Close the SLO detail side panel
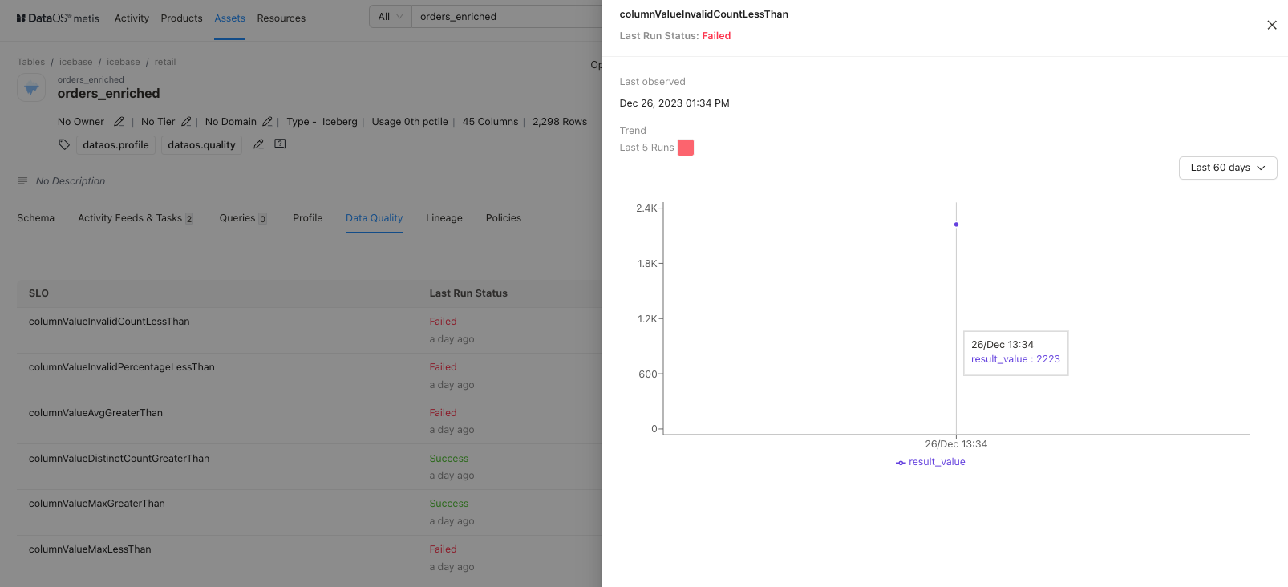The image size is (1288, 587). point(1272,25)
